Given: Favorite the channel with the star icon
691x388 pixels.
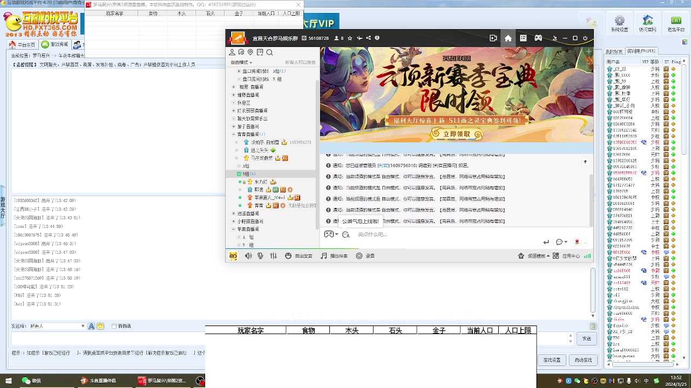Looking at the screenshot, I should pyautogui.click(x=350, y=38).
